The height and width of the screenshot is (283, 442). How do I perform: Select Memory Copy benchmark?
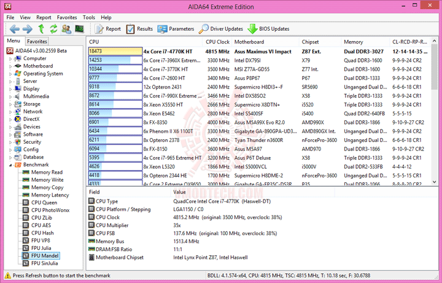click(43, 187)
